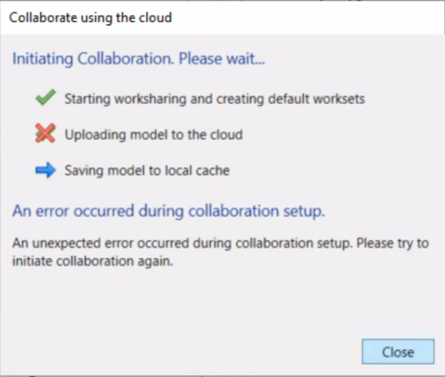Click the red X beside Uploading model
The width and height of the screenshot is (445, 377).
coord(46,134)
